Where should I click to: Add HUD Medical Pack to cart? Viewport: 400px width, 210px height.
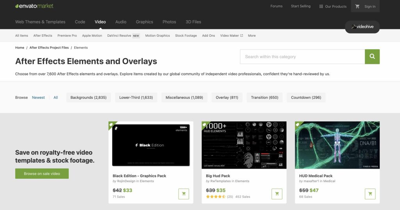click(x=370, y=194)
